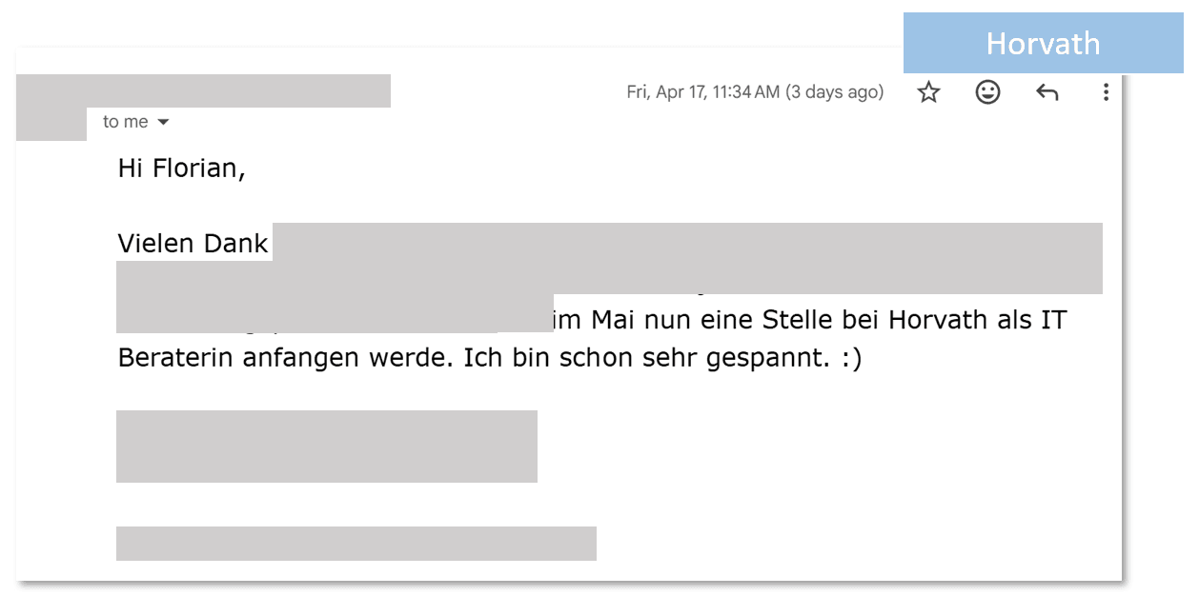1199x596 pixels.
Task: Click the '(3 days ago)' relative date
Action: [834, 92]
